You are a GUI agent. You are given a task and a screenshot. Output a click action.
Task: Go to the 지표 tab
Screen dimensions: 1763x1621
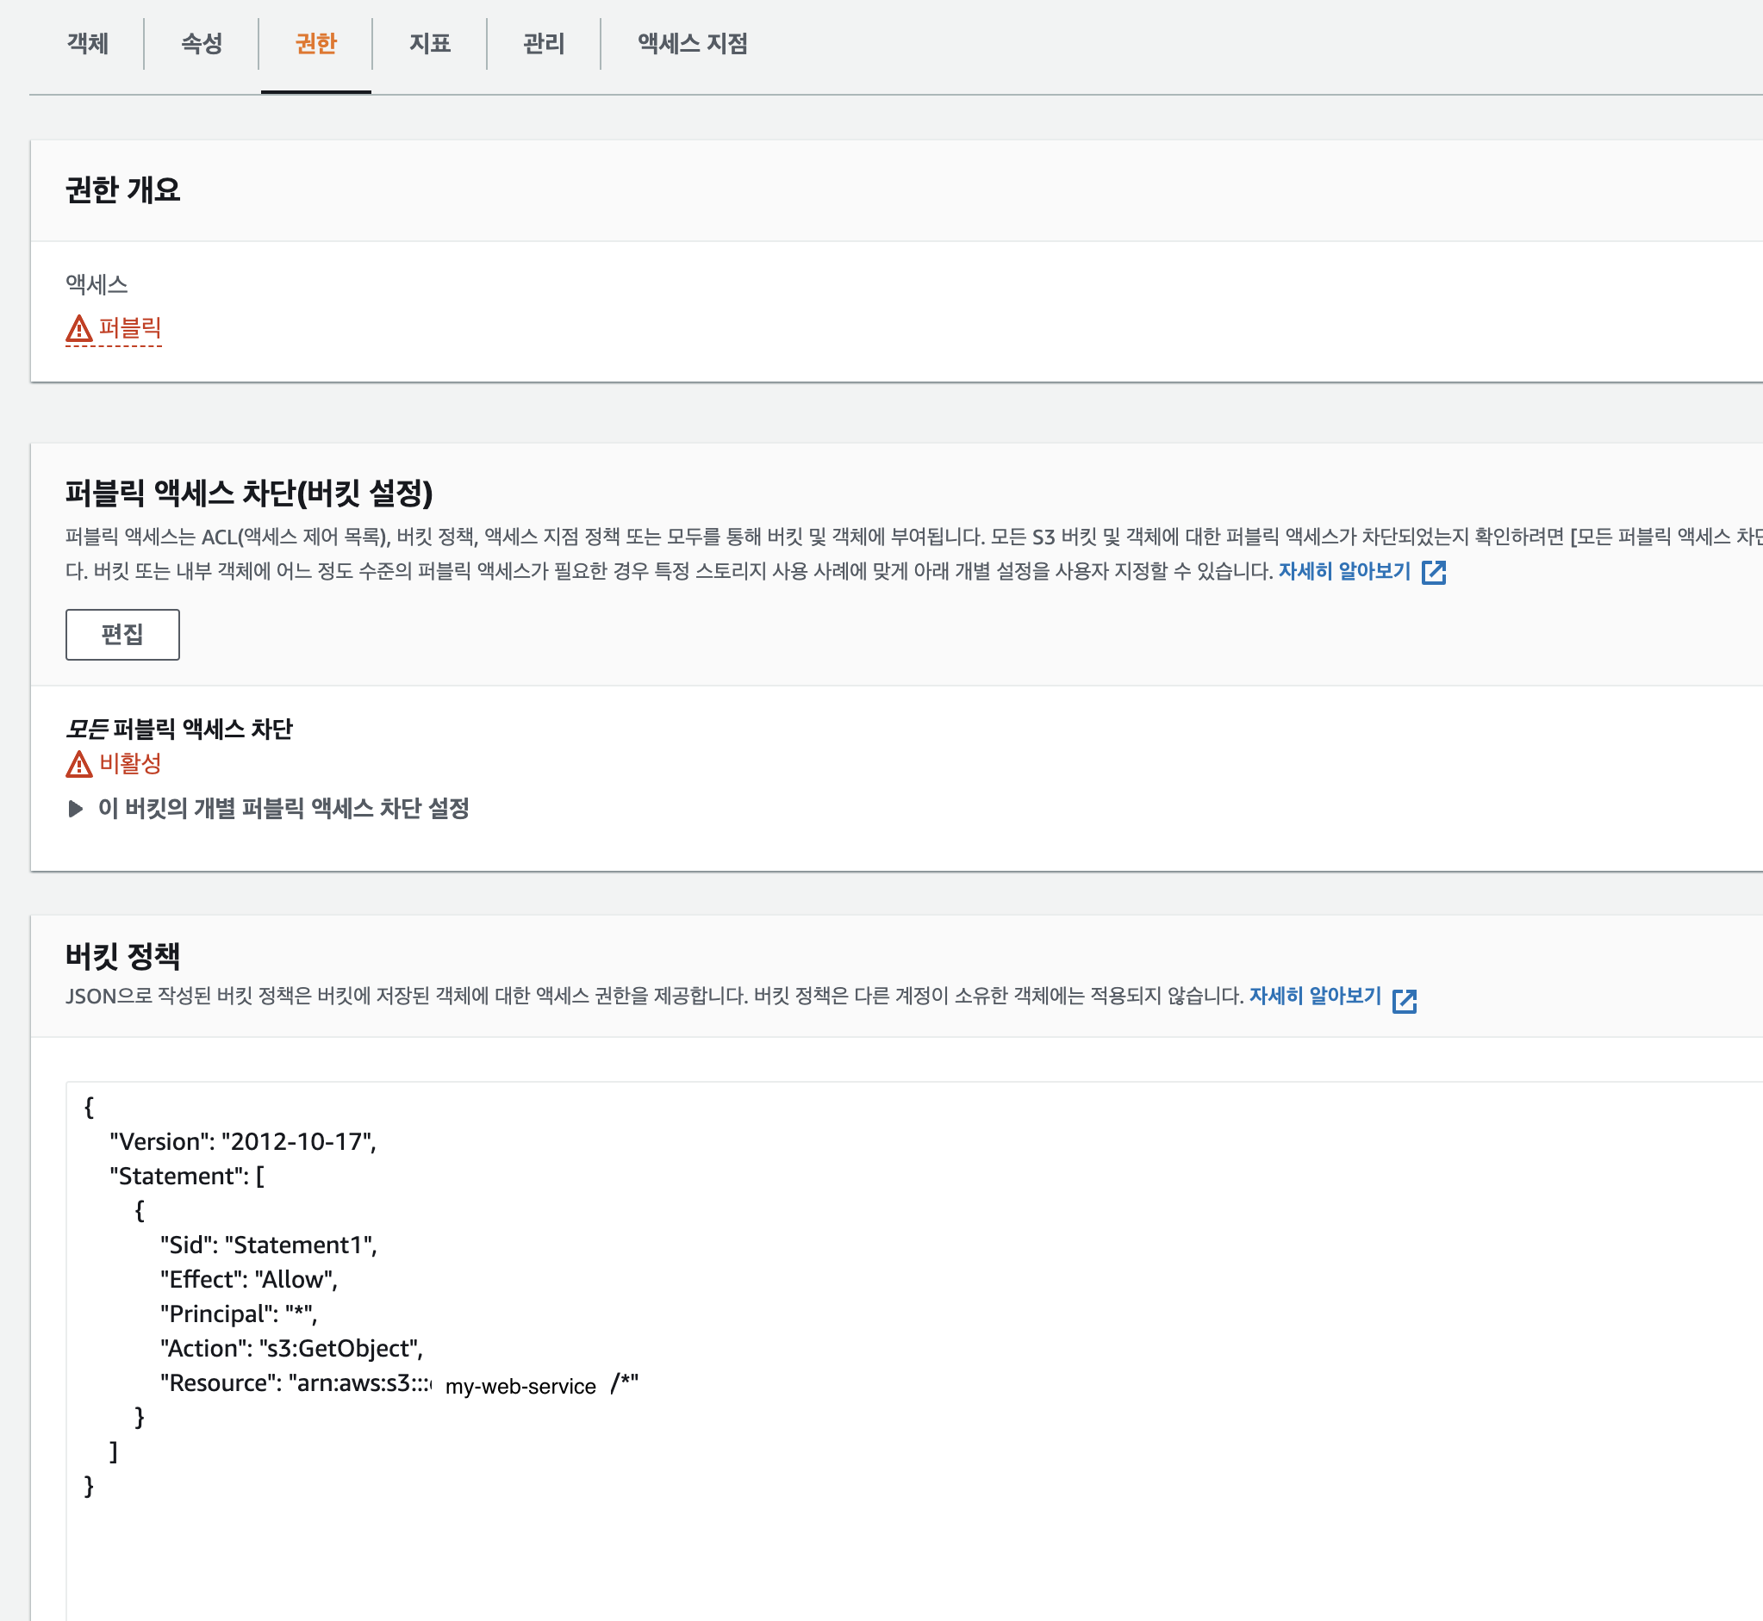tap(429, 43)
